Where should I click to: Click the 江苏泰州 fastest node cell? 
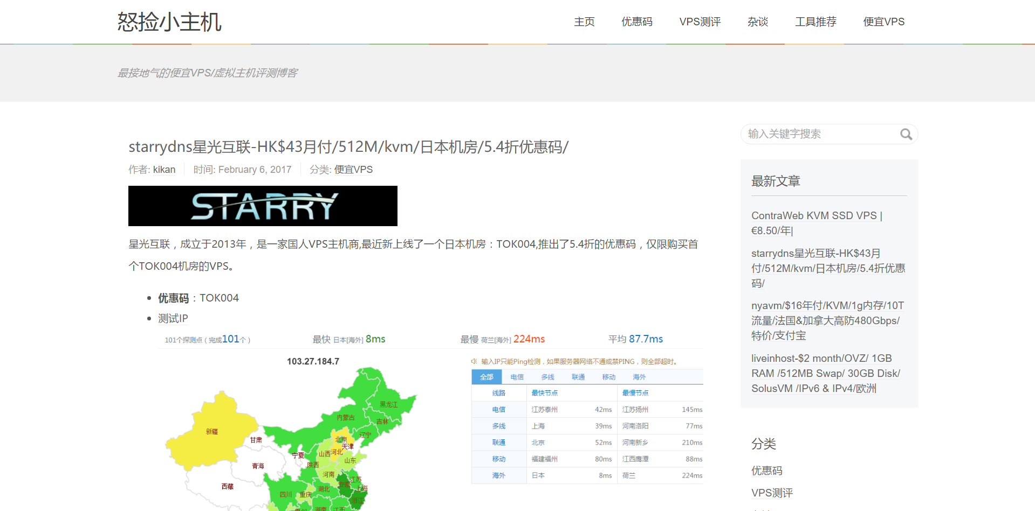click(x=545, y=410)
